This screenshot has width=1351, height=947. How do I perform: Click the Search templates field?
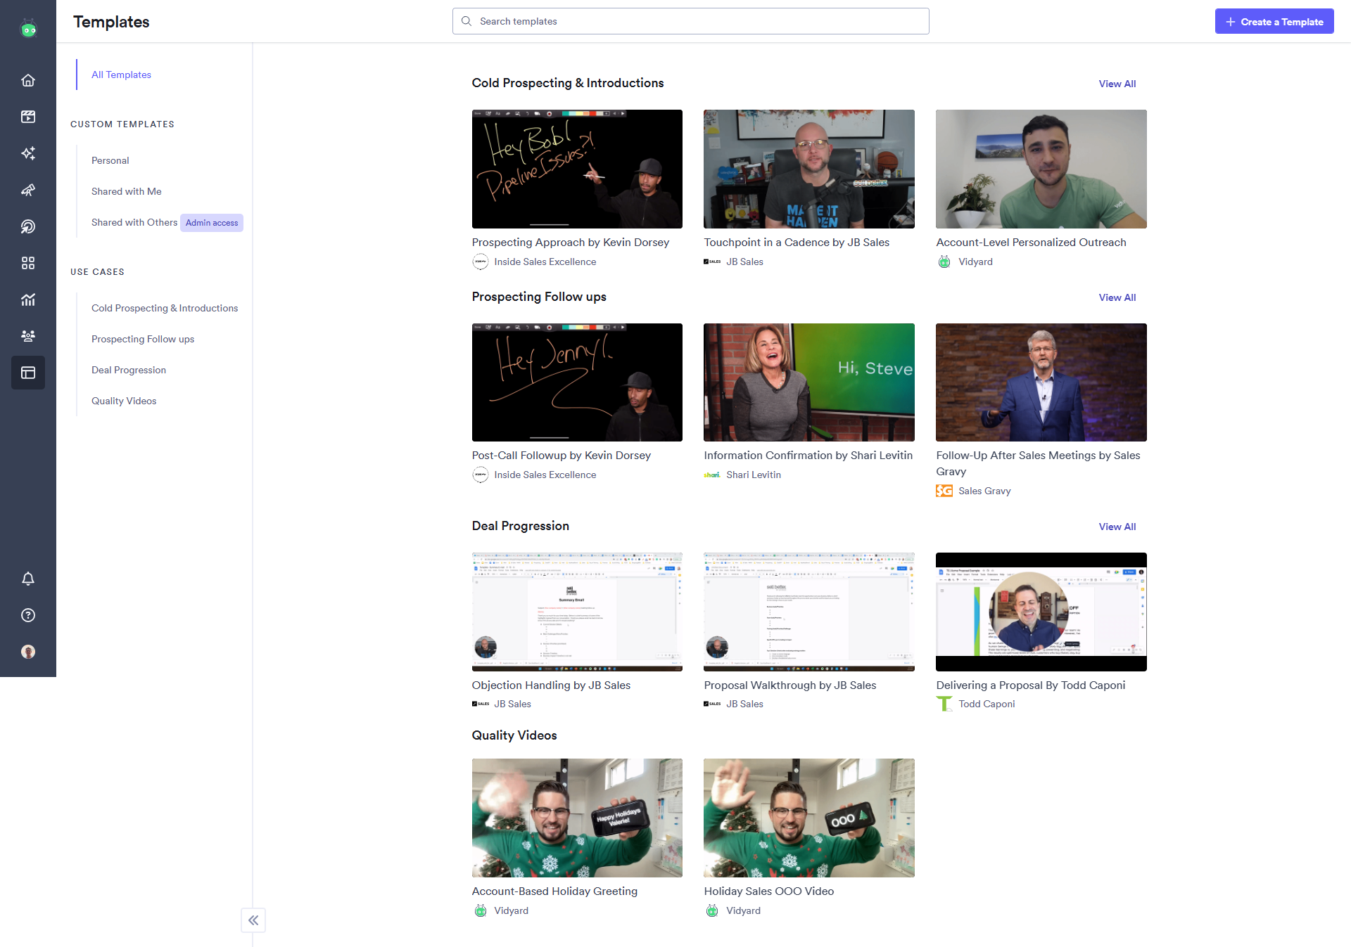pos(691,22)
